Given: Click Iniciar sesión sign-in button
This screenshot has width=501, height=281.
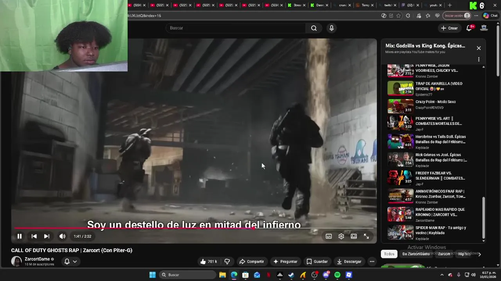Looking at the screenshot, I should [x=457, y=16].
